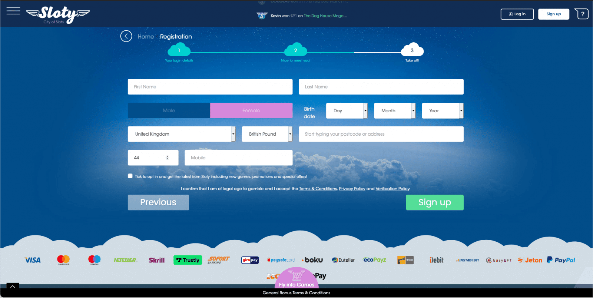Screen dimensions: 593x298
Task: Open the birth Month dropdown
Action: click(x=395, y=111)
